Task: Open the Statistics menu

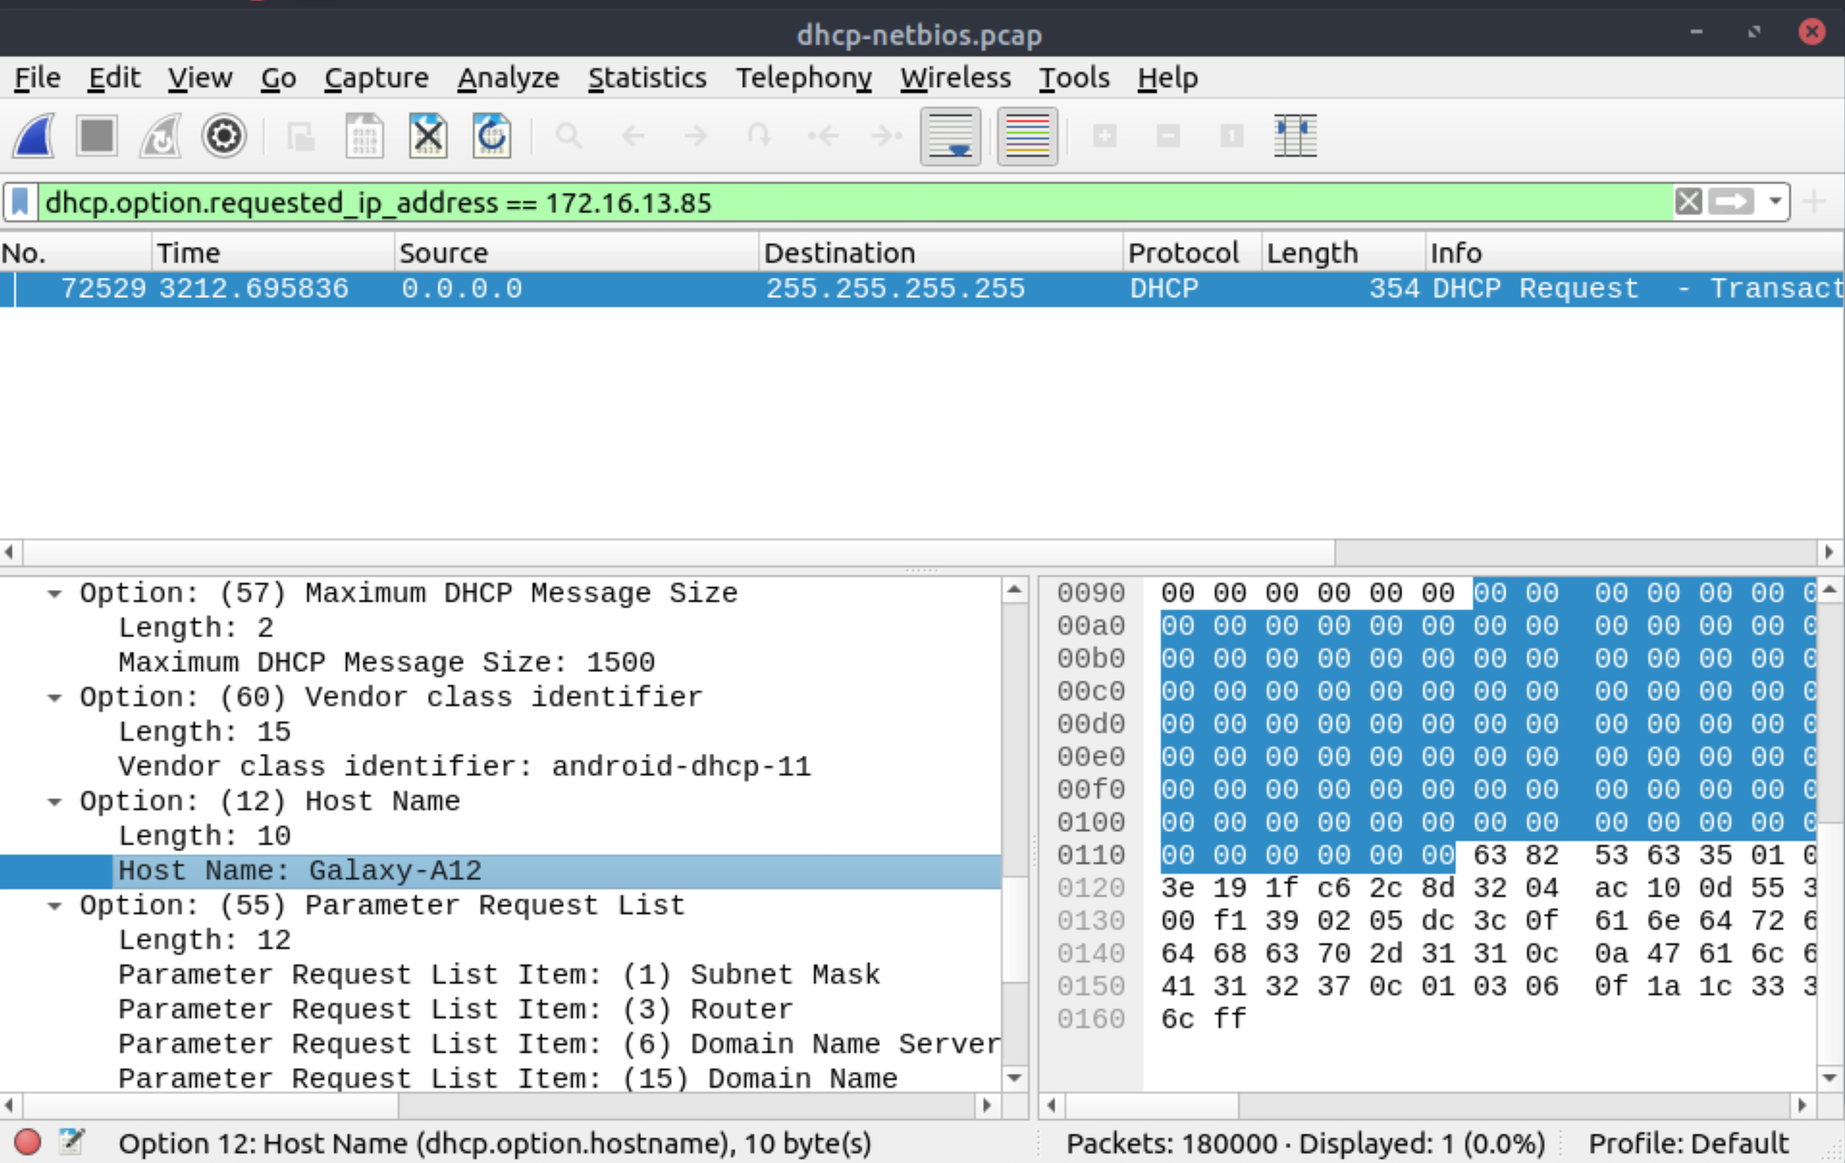Action: tap(648, 77)
